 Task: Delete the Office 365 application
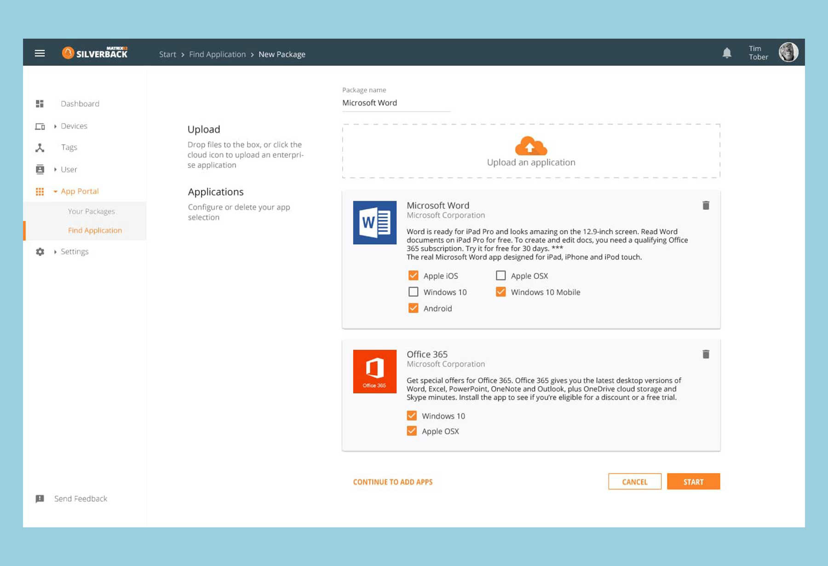(706, 354)
